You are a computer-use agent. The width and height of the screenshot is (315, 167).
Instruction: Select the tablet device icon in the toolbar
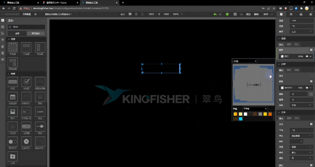click(x=136, y=14)
